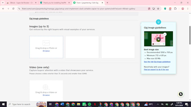Click Find an expert to do it for you
This screenshot has height=107, width=191.
(156, 69)
